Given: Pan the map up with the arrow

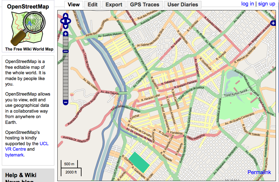Looking at the screenshot, I should pyautogui.click(x=66, y=16).
